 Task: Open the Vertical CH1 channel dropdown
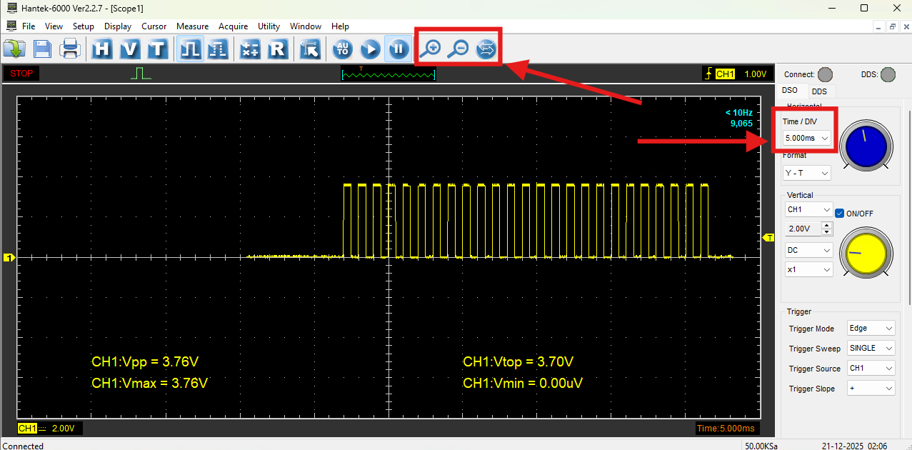[808, 210]
